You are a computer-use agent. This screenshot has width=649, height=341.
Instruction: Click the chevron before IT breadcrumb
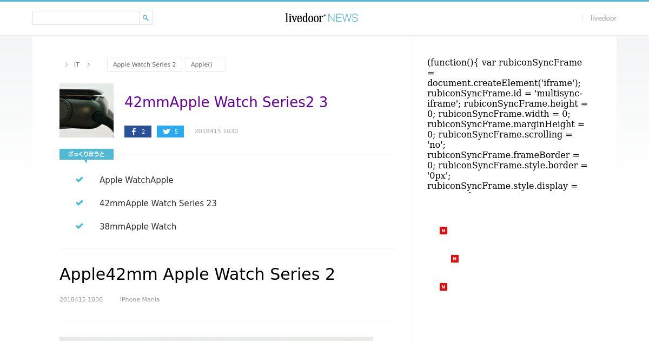point(67,64)
